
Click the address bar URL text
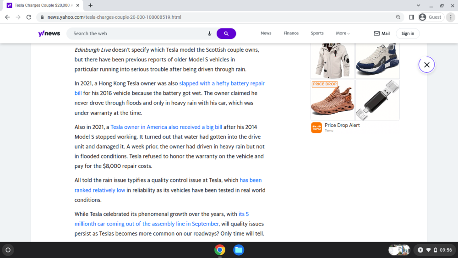pos(114,17)
